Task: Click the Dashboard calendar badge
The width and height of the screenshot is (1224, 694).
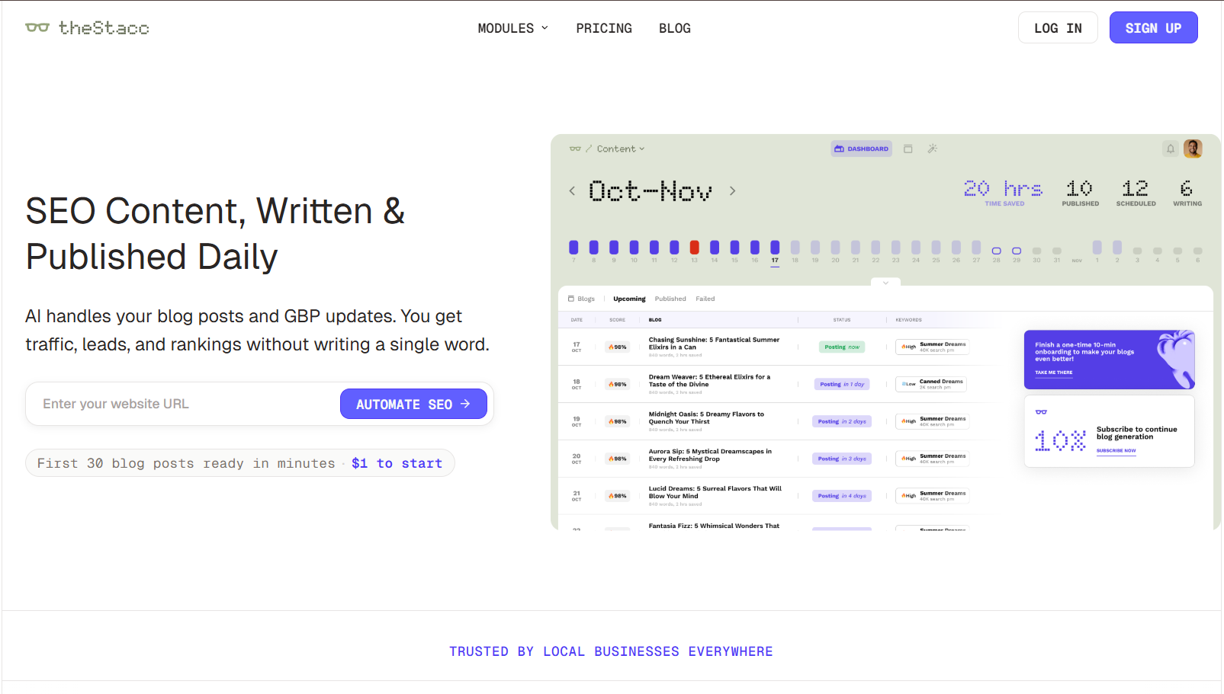Action: pos(861,149)
